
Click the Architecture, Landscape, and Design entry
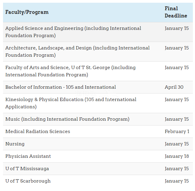pyautogui.click(x=77, y=51)
